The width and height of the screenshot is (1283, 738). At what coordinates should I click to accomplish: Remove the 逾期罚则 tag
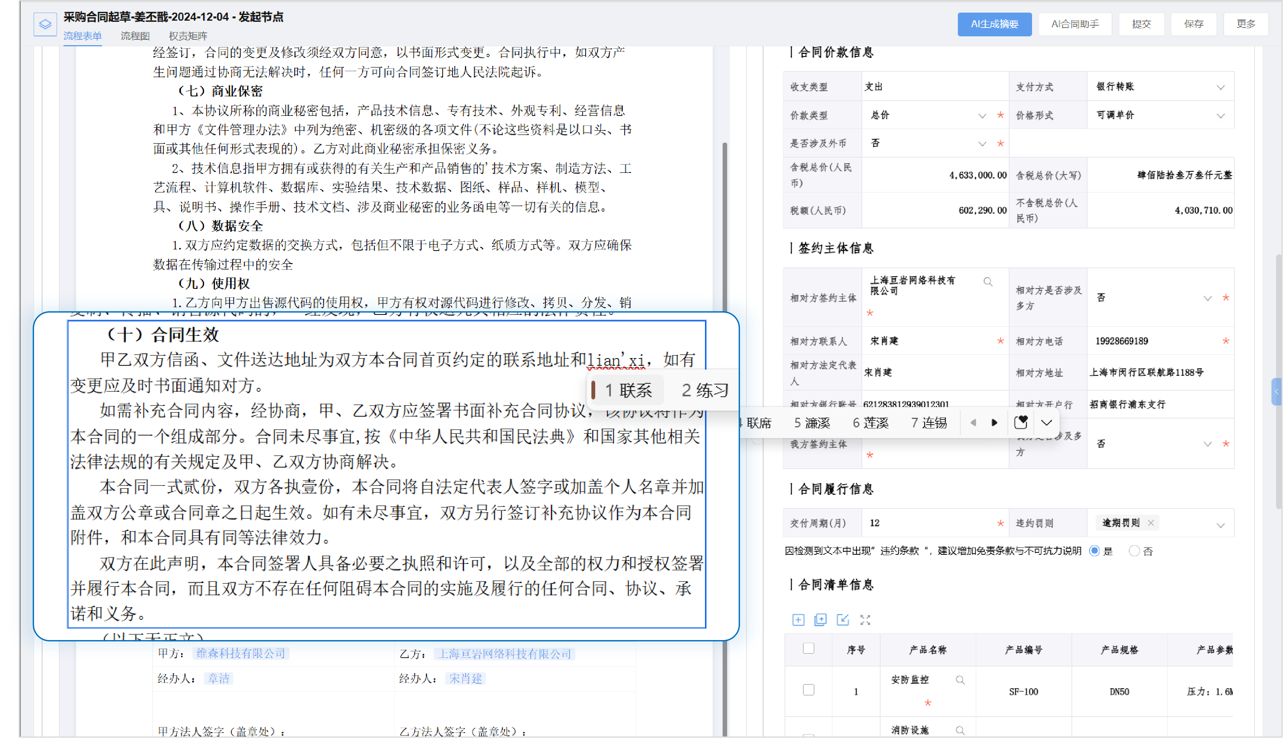point(1151,523)
